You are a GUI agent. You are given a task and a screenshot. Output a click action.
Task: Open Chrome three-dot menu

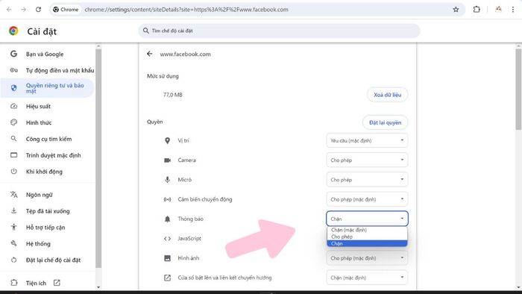point(513,9)
